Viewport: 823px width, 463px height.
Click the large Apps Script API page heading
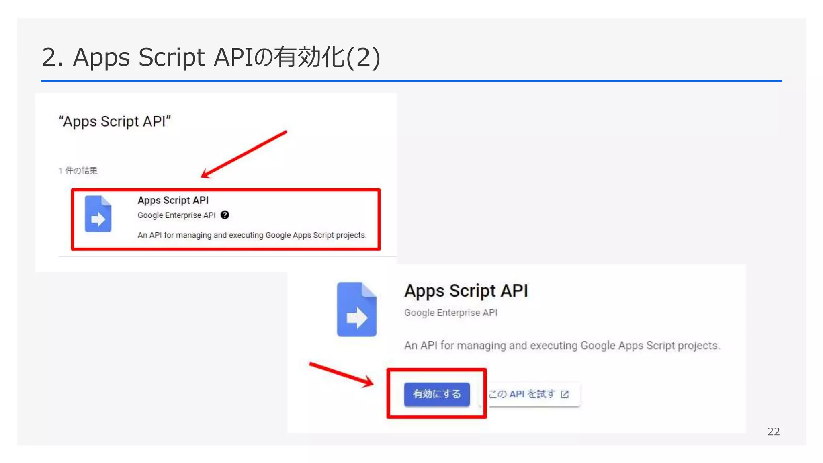coord(466,291)
